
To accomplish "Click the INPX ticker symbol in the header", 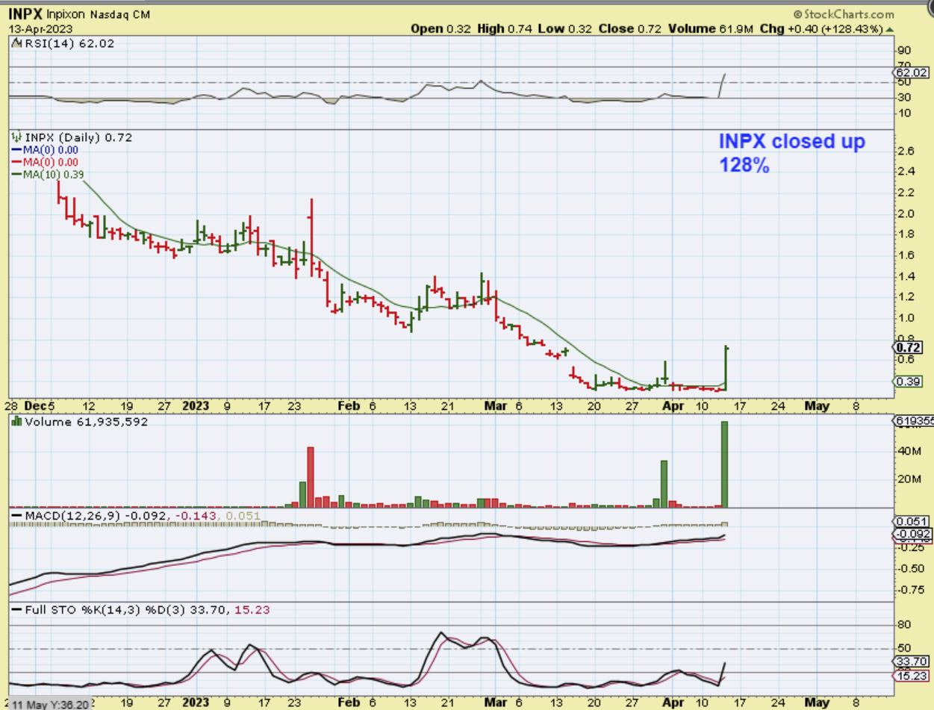I will 25,13.
